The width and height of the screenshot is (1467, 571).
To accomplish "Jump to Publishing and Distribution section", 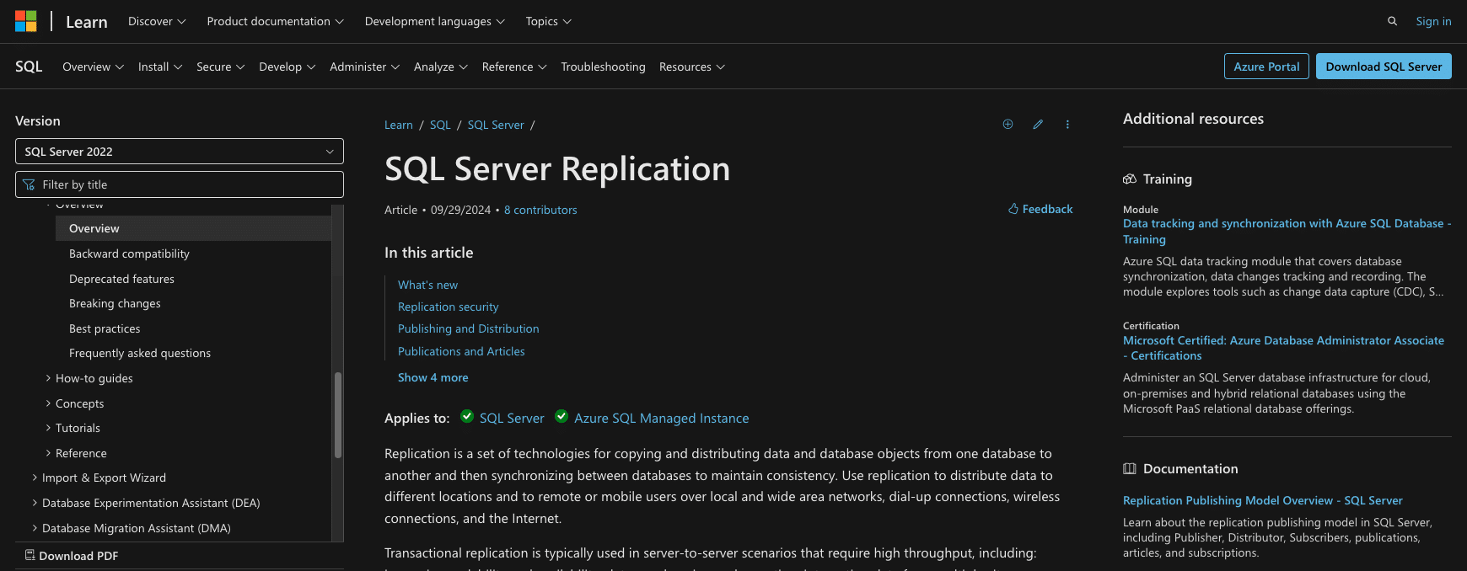I will coord(468,328).
